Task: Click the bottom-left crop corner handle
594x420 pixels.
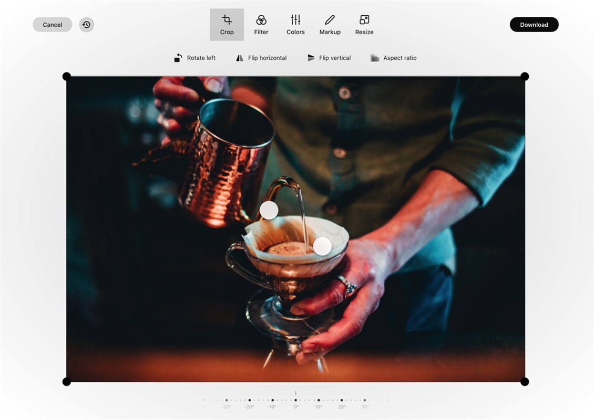Action: point(67,382)
